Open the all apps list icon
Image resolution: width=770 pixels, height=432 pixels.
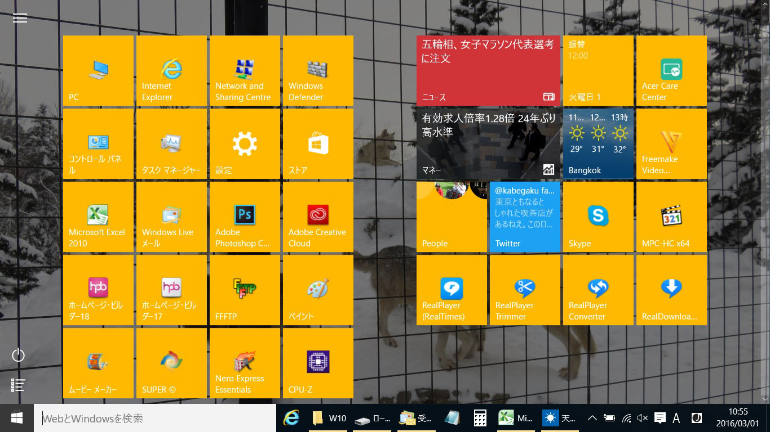point(18,385)
